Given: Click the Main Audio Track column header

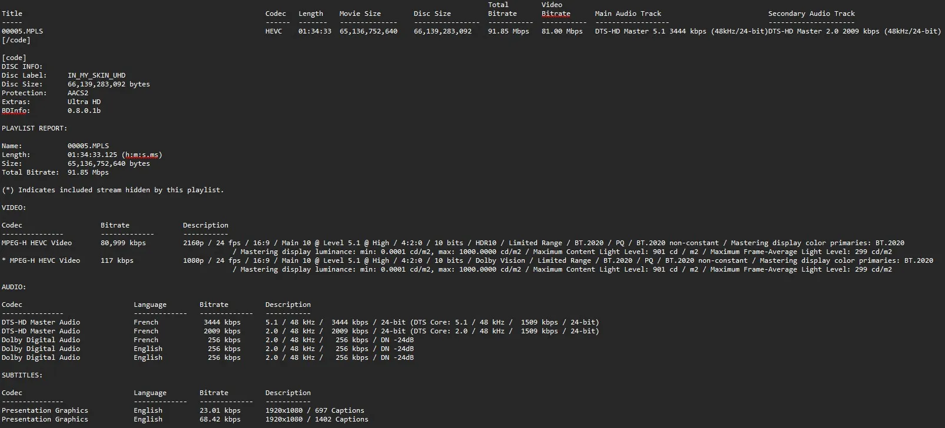Looking at the screenshot, I should pos(628,14).
